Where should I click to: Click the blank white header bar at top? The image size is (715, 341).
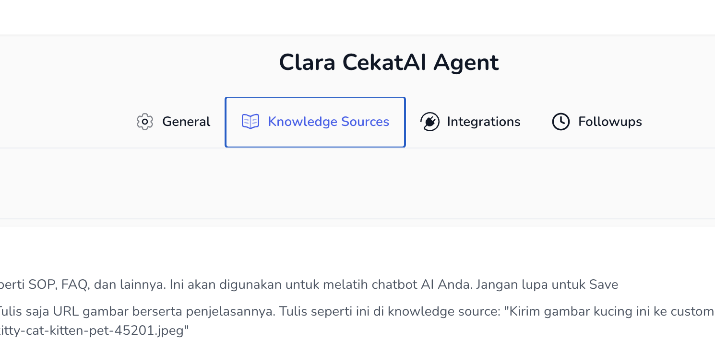[357, 17]
